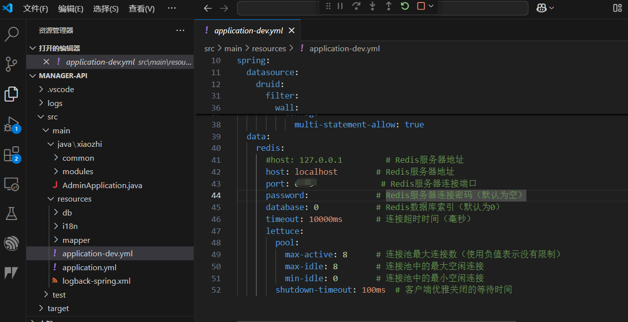Restart the debug session
The height and width of the screenshot is (322, 628).
tap(405, 6)
